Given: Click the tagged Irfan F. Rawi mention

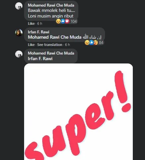Looking at the screenshot, I should pos(40,59).
